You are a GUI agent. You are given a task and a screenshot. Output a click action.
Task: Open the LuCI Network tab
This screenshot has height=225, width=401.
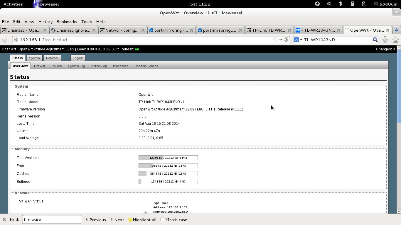[52, 58]
